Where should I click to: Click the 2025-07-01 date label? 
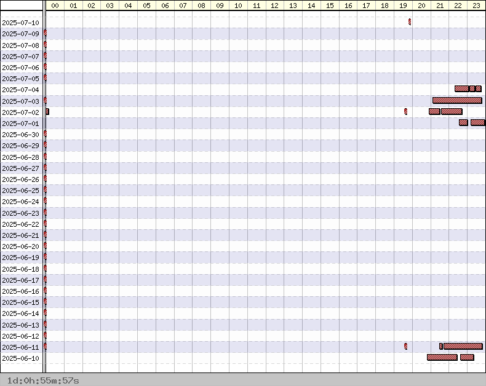(20, 124)
